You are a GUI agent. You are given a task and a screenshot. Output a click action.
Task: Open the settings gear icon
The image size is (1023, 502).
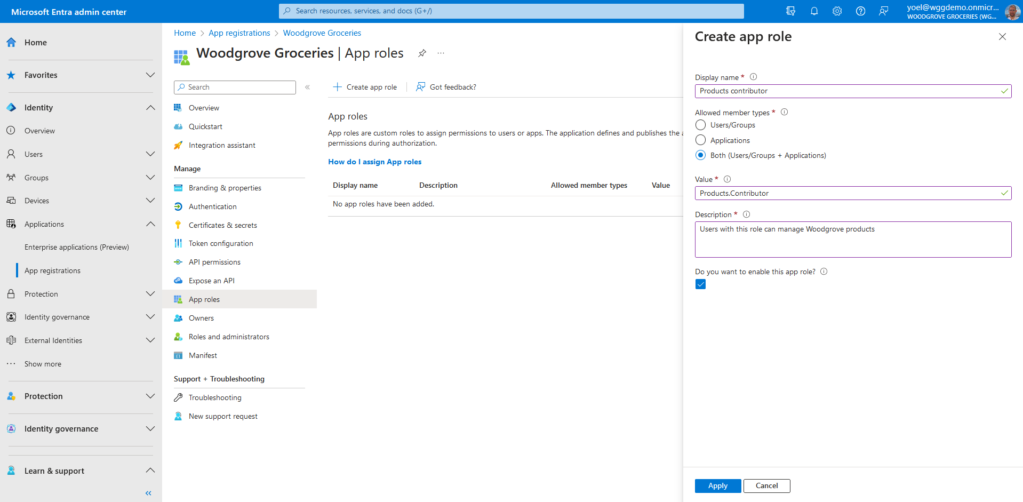837,11
